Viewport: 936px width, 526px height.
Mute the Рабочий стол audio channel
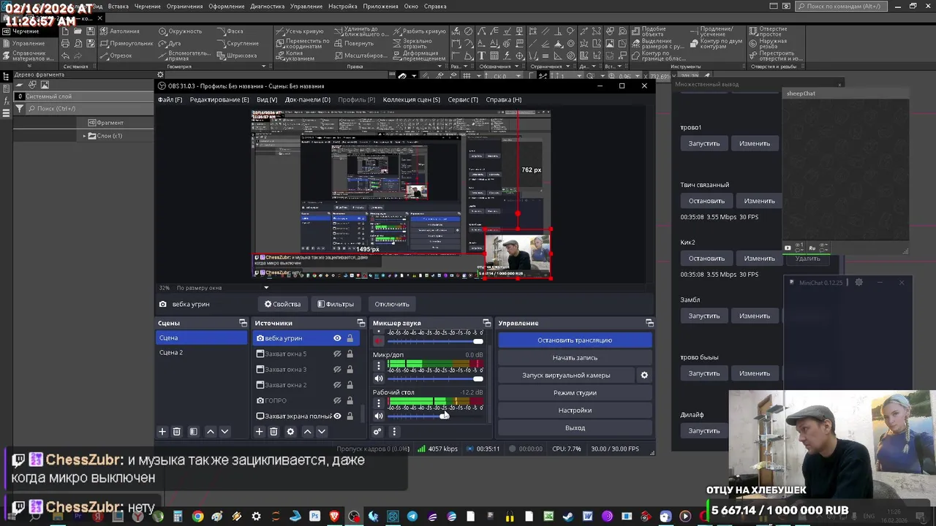378,416
